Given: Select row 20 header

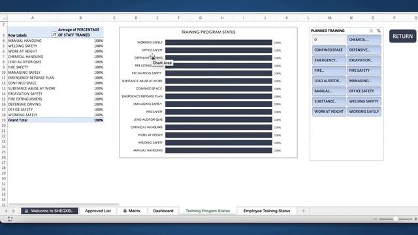Looking at the screenshot, I should click(3, 125).
